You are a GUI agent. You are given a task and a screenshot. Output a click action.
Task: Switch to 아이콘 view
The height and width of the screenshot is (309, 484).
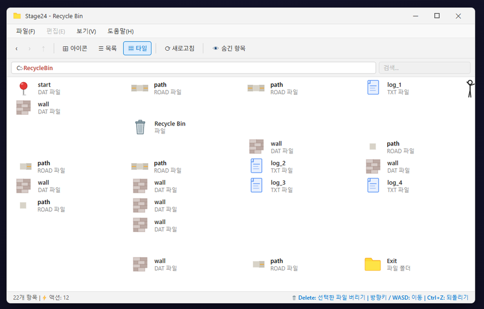click(75, 48)
